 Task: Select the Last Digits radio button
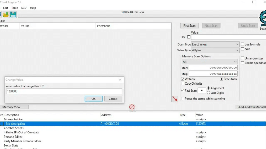tap(208, 93)
